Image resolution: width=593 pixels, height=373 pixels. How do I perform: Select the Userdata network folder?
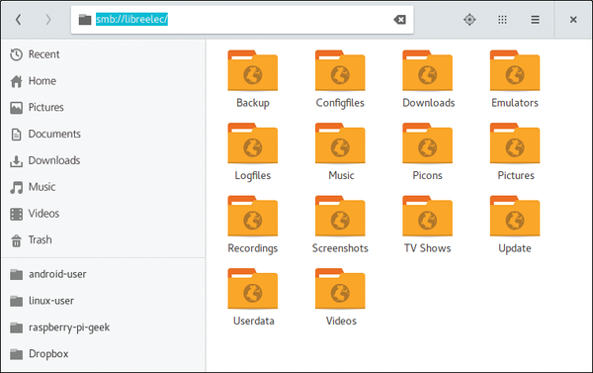253,298
